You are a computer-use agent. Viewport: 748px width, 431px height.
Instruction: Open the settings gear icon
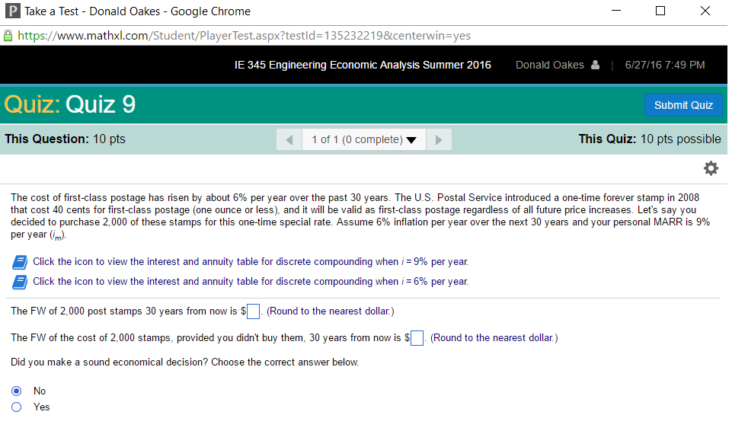(x=711, y=168)
